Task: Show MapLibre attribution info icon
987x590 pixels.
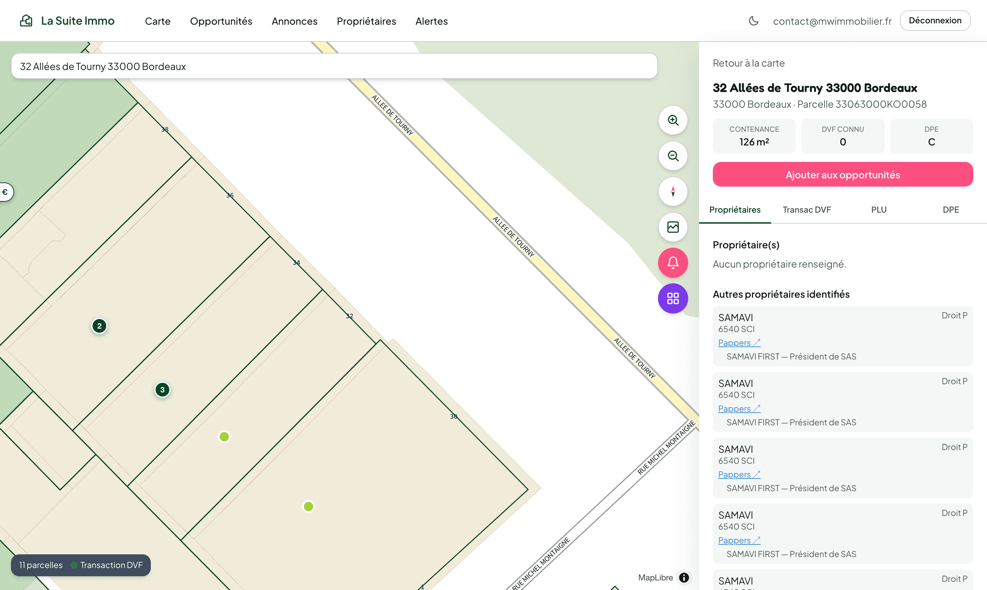Action: (x=684, y=578)
